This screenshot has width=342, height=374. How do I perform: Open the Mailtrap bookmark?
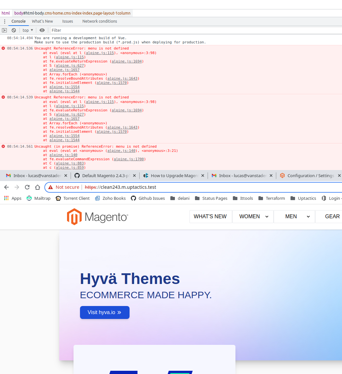click(38, 198)
